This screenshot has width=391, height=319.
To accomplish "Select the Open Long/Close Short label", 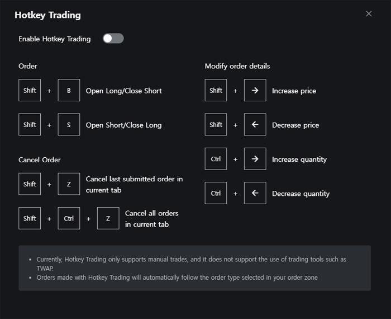I will point(123,91).
